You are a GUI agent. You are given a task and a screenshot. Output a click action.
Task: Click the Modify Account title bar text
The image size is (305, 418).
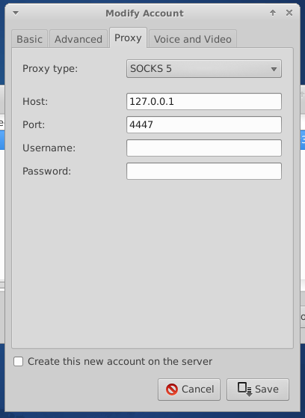[144, 13]
